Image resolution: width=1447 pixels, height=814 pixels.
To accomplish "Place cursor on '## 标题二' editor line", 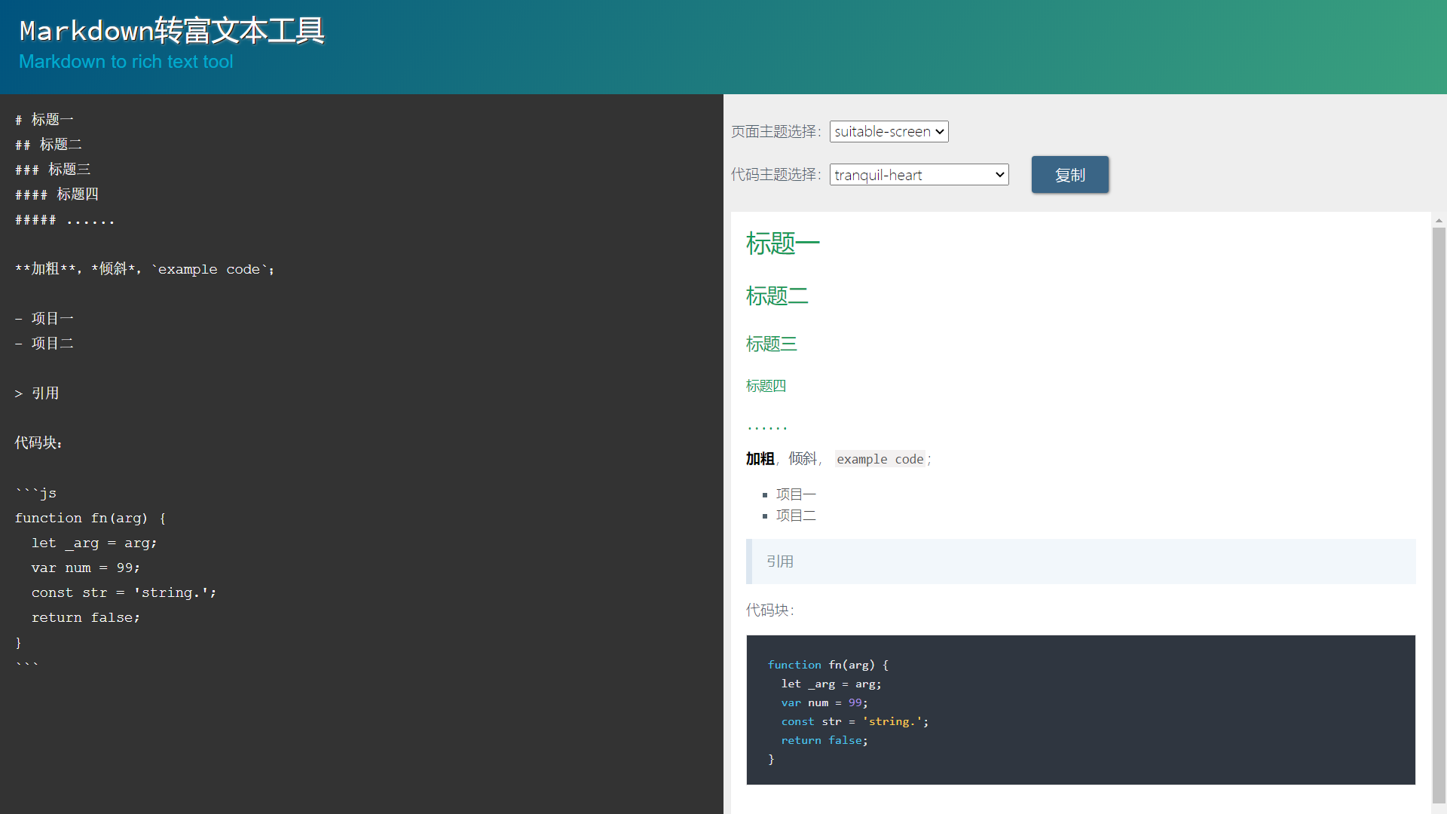I will click(x=50, y=145).
